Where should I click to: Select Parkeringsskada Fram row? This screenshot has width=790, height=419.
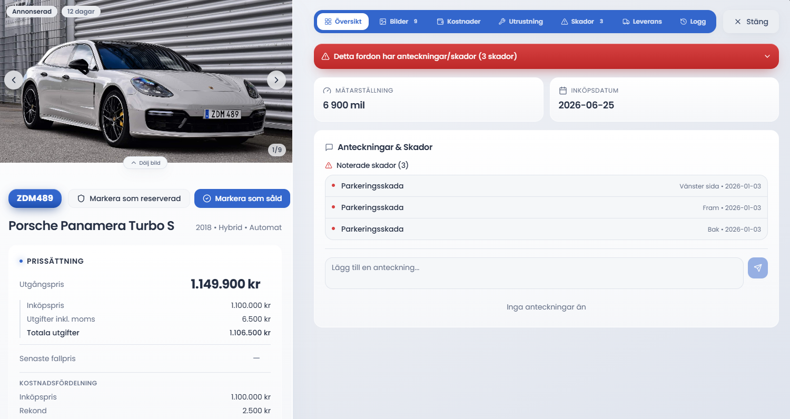tap(546, 207)
